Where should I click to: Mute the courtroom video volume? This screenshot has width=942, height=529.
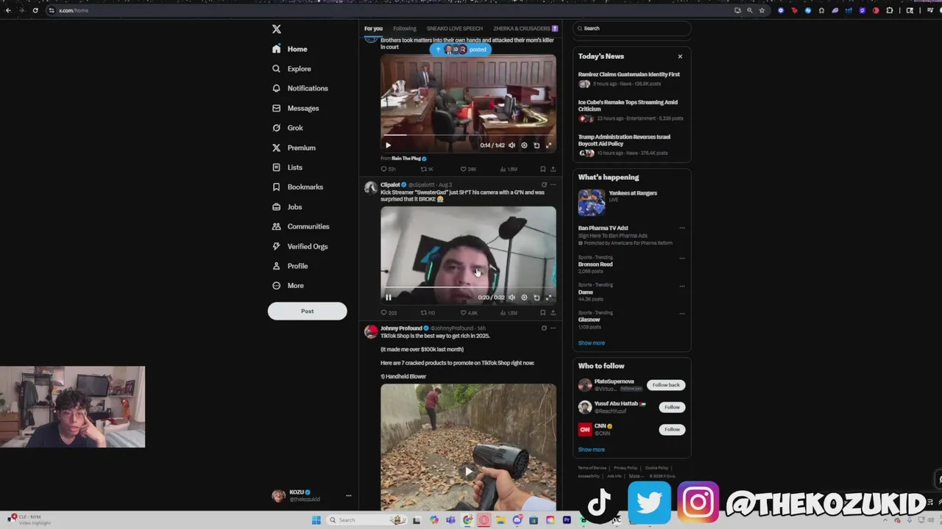pyautogui.click(x=512, y=145)
